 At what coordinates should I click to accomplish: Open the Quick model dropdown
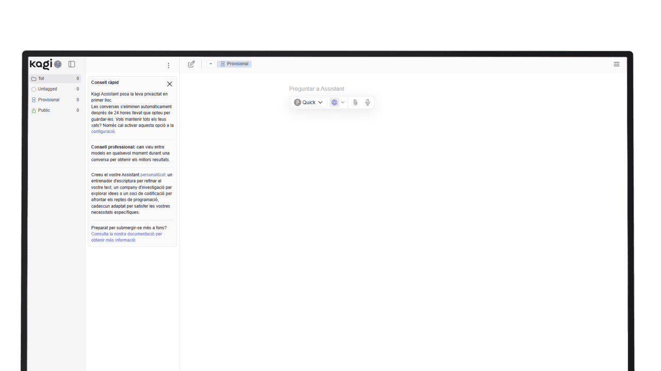pos(308,103)
